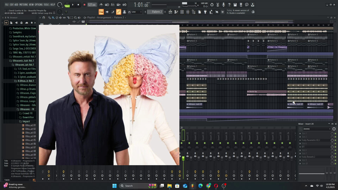The image size is (338, 190).
Task: Click the Fruity Parametric EQ 2 mix knob
Action: (332, 140)
